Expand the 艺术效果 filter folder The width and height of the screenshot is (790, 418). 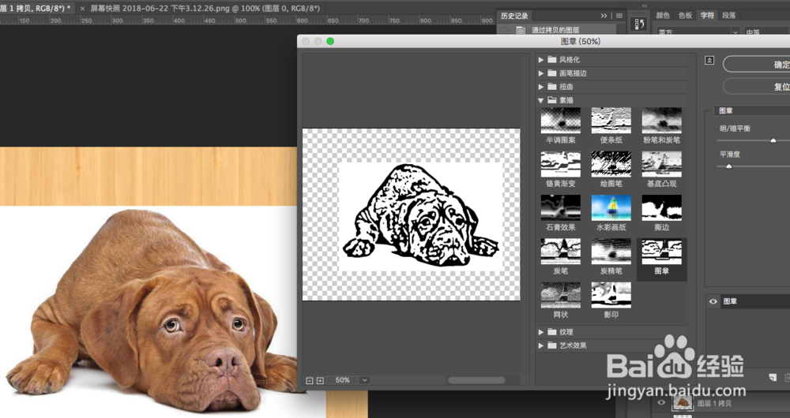coord(540,345)
